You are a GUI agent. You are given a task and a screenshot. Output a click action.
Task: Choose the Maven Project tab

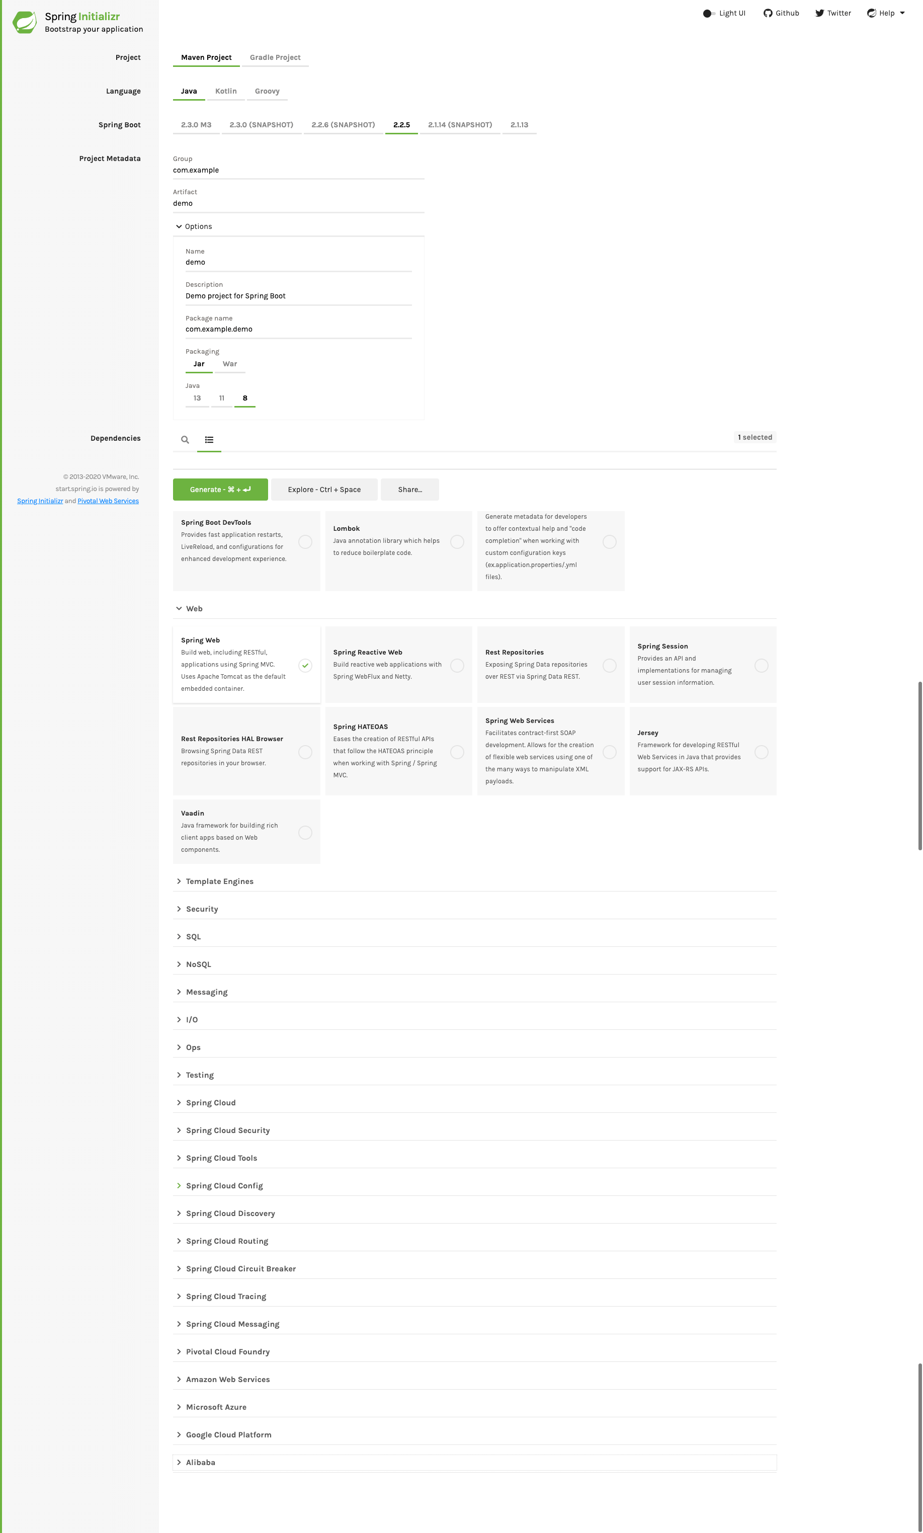pos(207,58)
